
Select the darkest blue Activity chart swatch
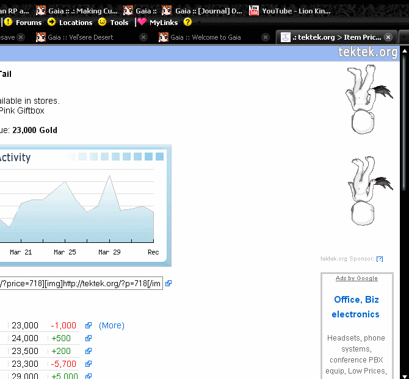pyautogui.click(x=160, y=156)
